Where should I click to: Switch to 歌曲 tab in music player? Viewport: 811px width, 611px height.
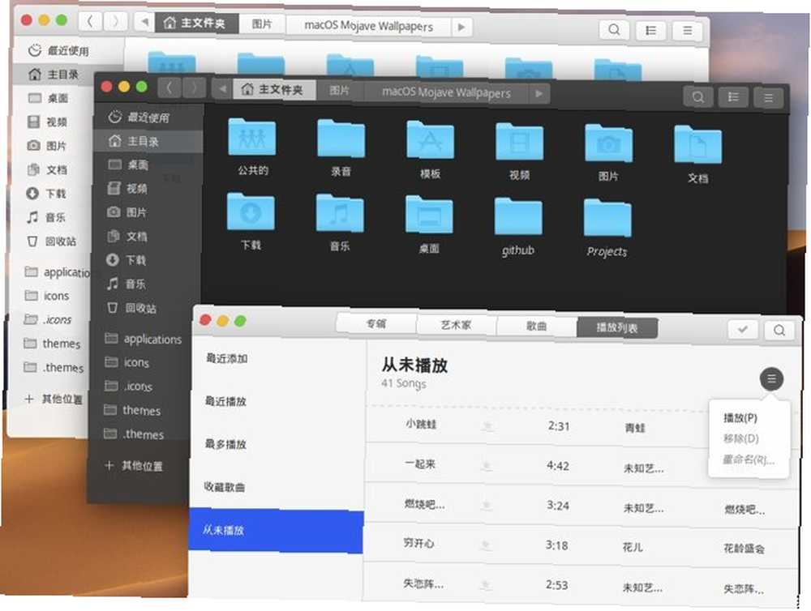point(536,327)
